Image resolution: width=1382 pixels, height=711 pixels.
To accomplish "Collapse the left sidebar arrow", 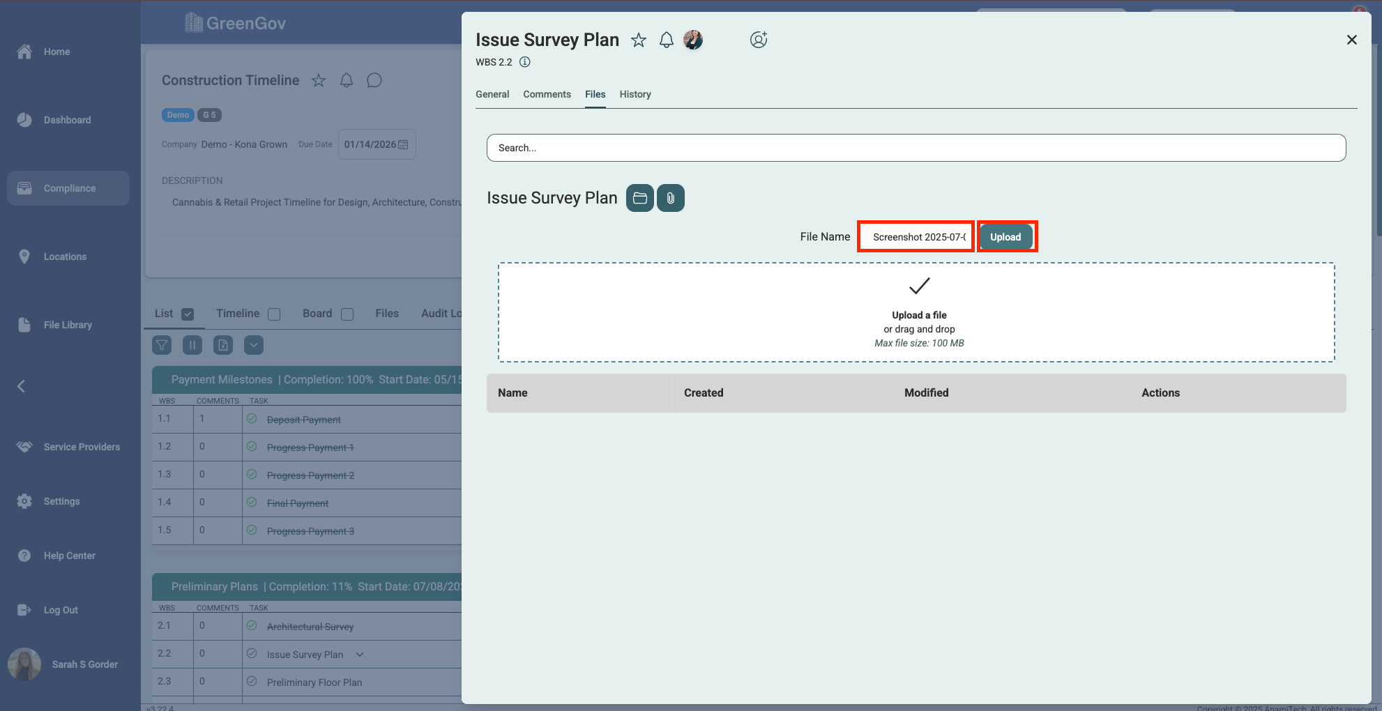I will 22,386.
